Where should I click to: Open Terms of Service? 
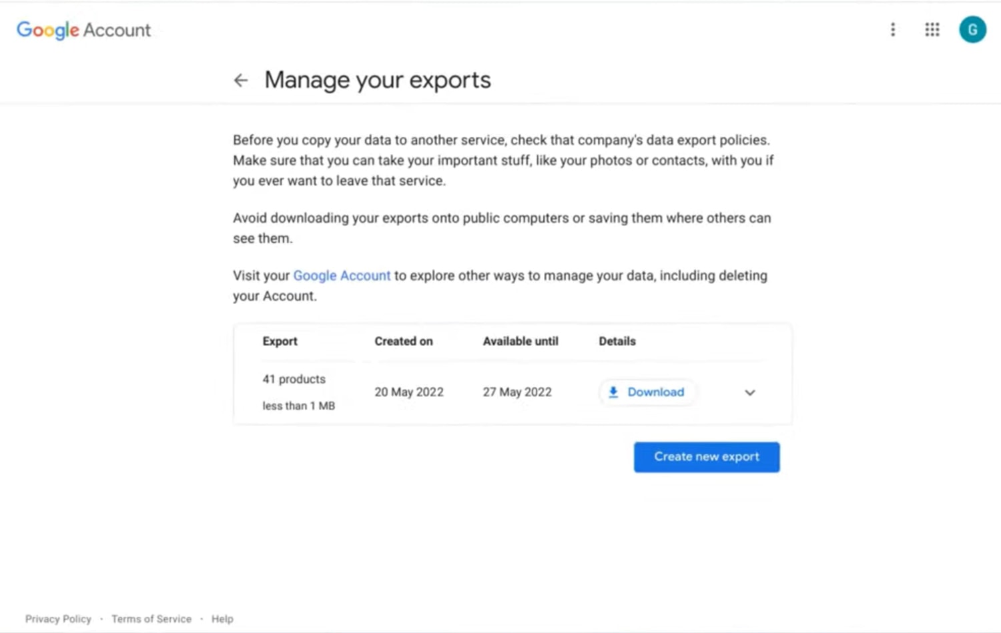151,618
